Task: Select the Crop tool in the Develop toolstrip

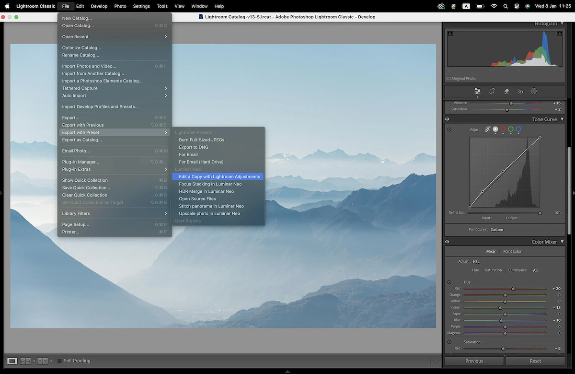Action: coord(492,91)
